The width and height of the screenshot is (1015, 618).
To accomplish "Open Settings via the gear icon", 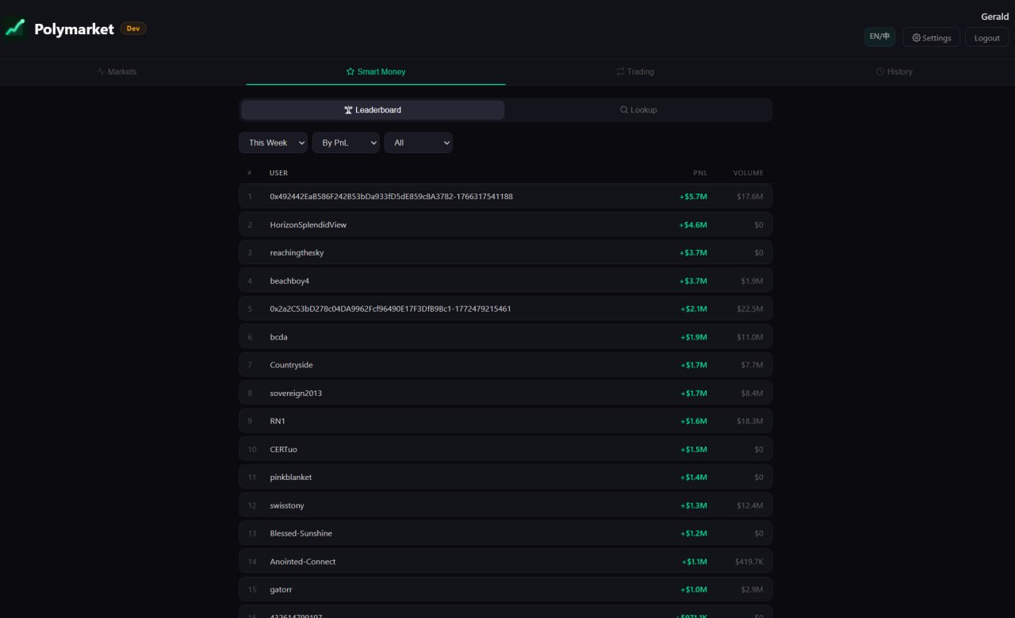I will 931,37.
